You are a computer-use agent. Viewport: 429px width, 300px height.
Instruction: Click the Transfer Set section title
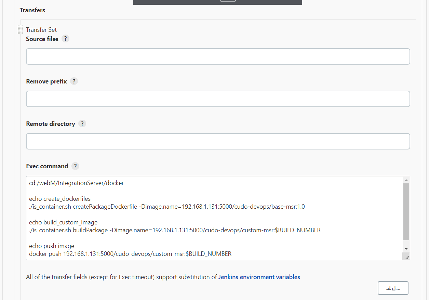click(x=41, y=30)
